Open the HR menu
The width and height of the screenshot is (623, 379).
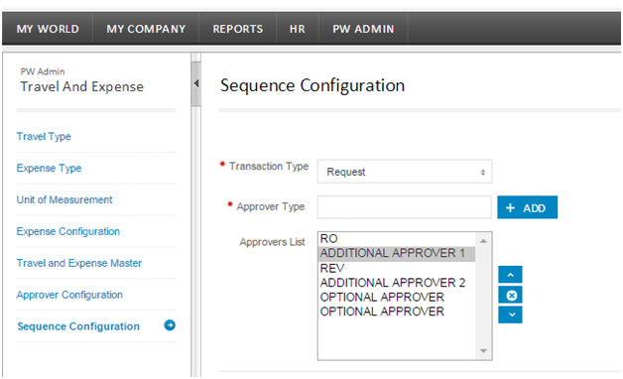pyautogui.click(x=298, y=29)
